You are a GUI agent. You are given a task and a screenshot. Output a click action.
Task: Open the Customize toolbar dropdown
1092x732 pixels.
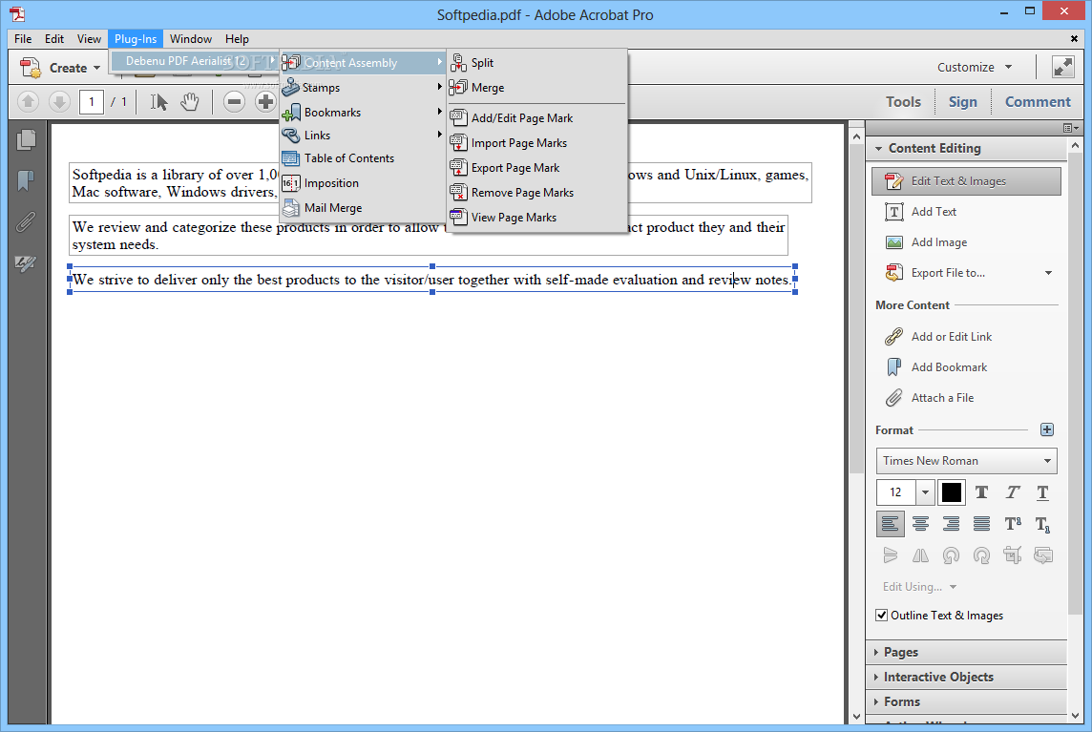coord(975,67)
